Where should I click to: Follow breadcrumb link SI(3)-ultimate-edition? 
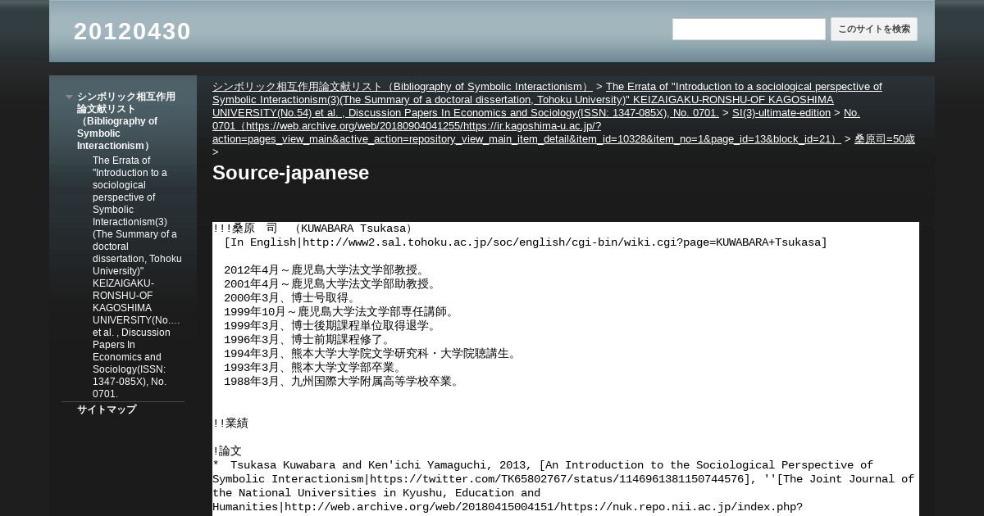coord(781,112)
